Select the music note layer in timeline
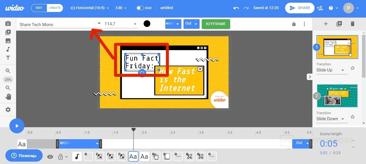Image resolution: width=366 pixels, height=164 pixels. coord(77,157)
